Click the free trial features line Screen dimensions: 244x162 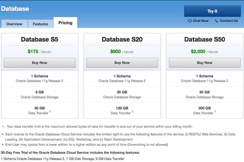click(63, 159)
